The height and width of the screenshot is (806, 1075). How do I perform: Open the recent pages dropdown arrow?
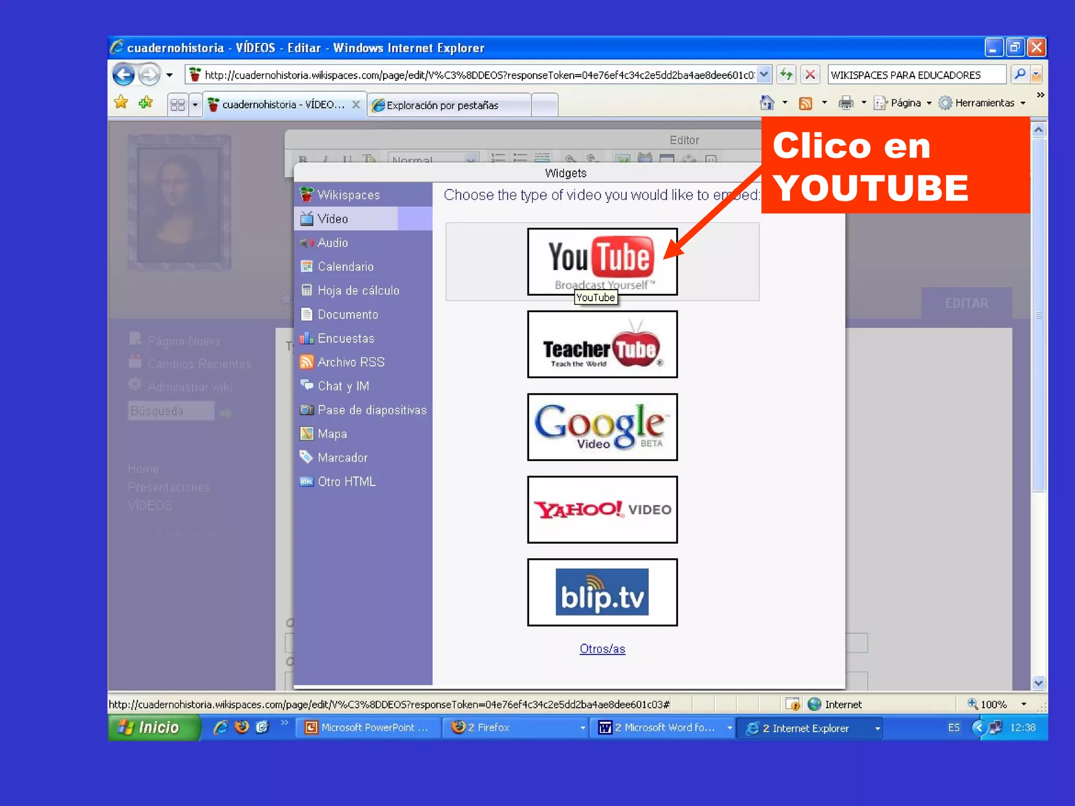(170, 75)
